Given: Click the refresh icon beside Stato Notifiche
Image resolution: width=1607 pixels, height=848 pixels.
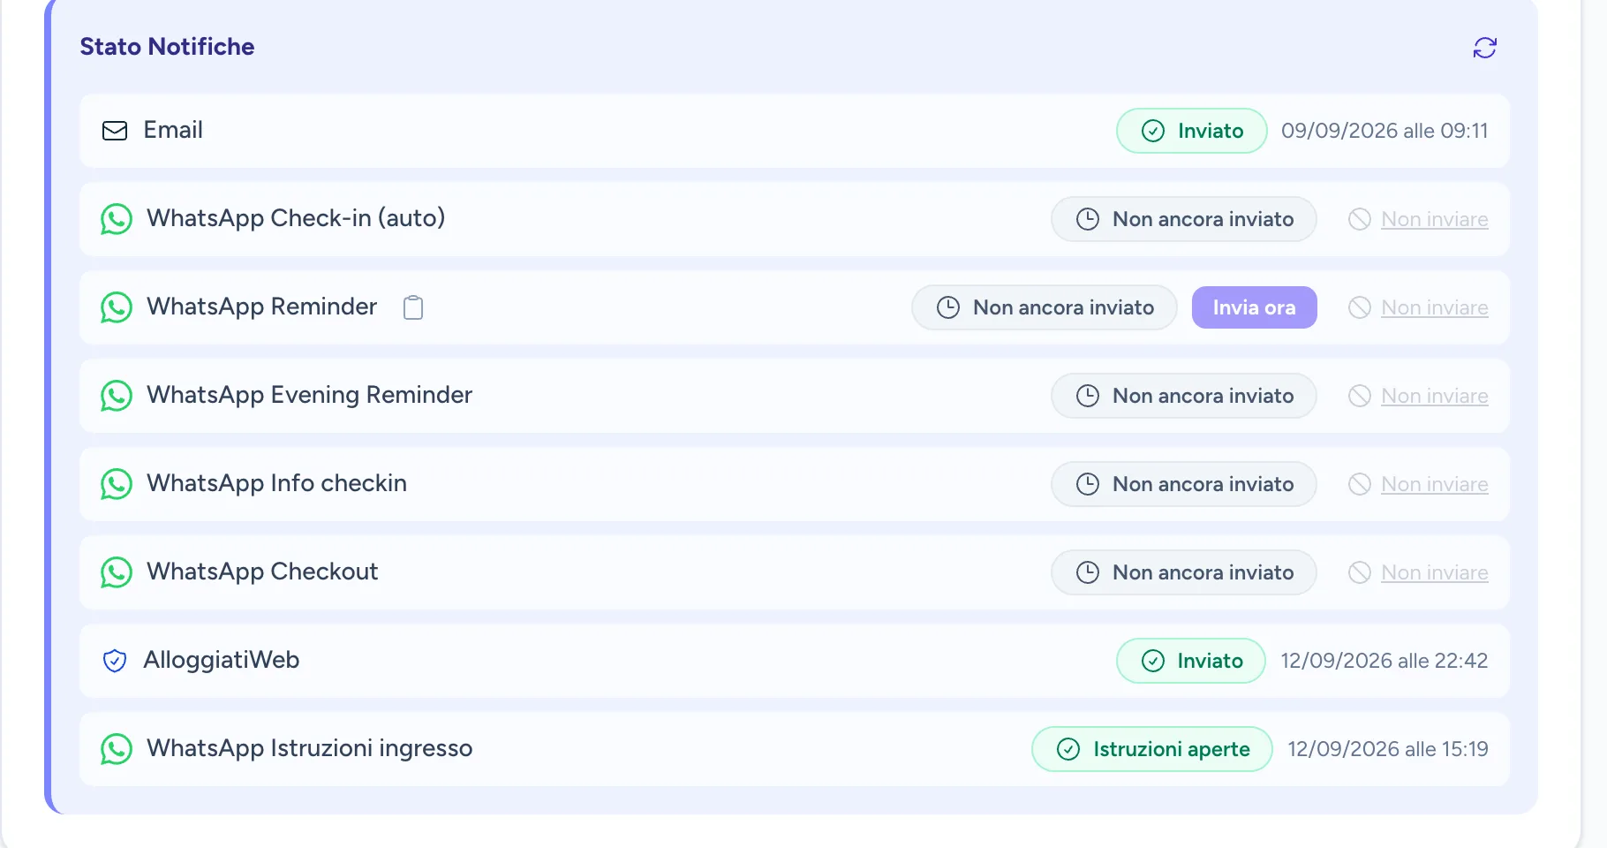Looking at the screenshot, I should click(1485, 48).
